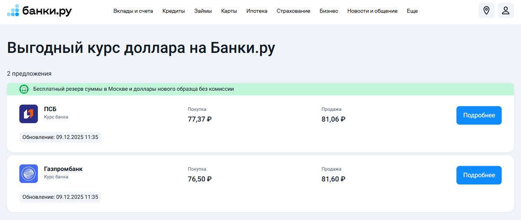Expand the Еще menu item
Image resolution: width=521 pixels, height=220 pixels.
click(x=412, y=11)
